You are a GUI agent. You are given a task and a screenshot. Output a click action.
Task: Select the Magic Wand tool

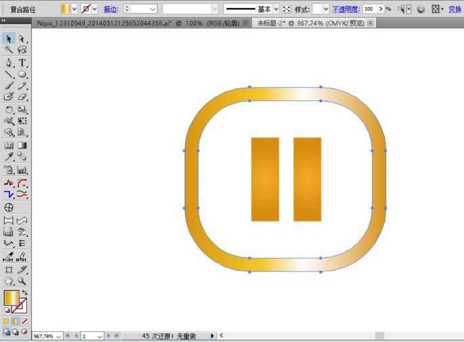coord(9,50)
